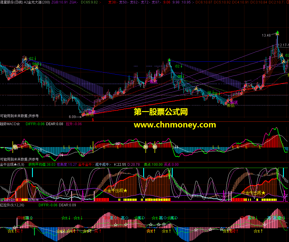Click the 泥牛泥牛:- readout

click(x=103, y=165)
